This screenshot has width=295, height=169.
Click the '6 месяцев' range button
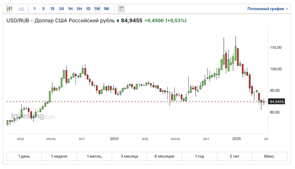coord(164,156)
